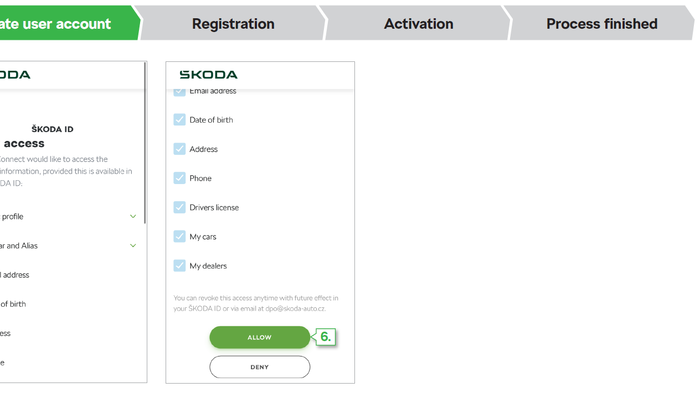Uncheck the My cars checkbox
700x393 pixels.
(179, 237)
